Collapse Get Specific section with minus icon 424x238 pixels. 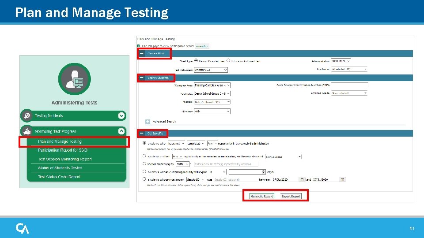(x=142, y=133)
